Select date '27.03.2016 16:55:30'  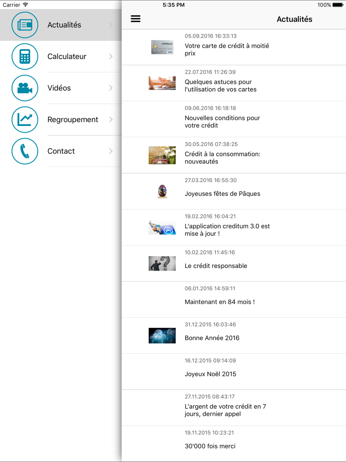[211, 180]
